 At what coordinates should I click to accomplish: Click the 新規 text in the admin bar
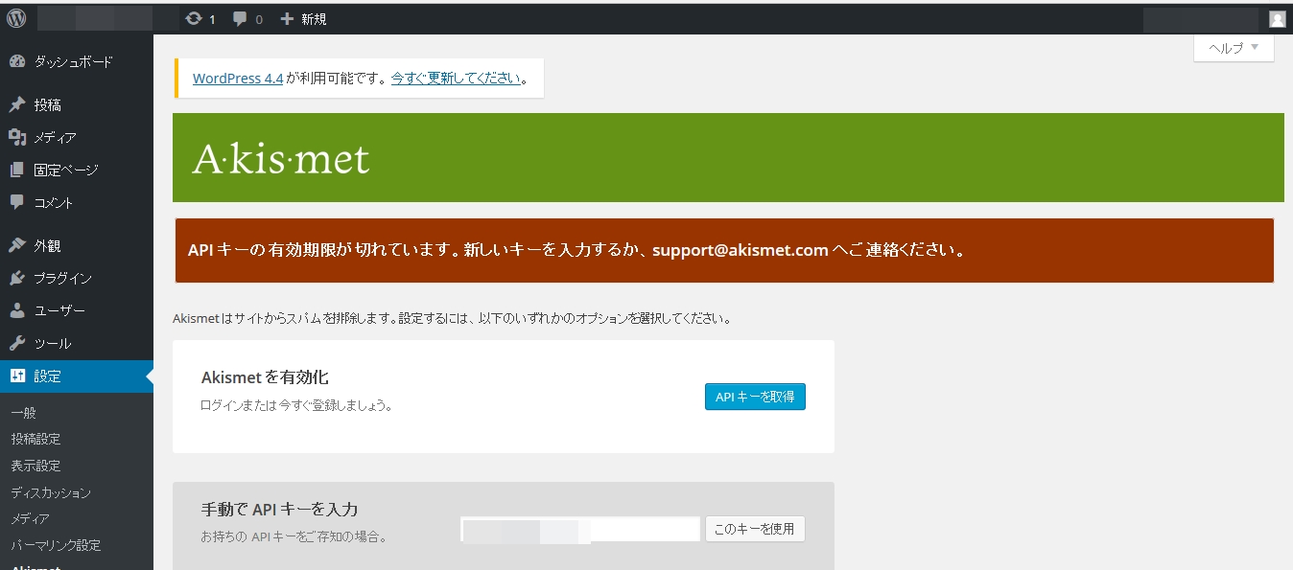pyautogui.click(x=314, y=19)
